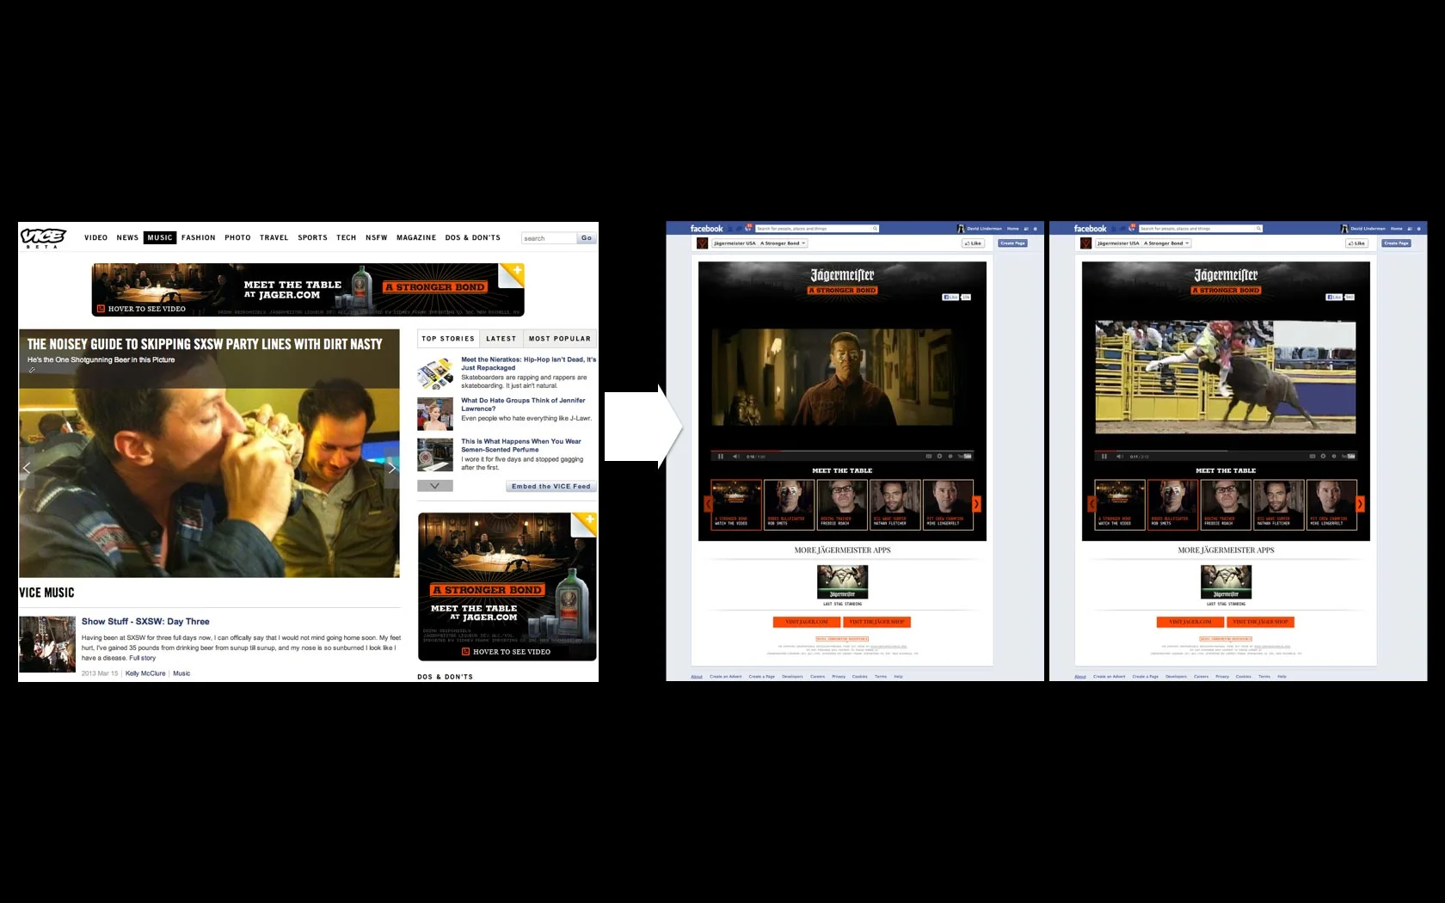Open the Hate Groups Jennifer Lawrence story
1445x903 pixels.
523,404
